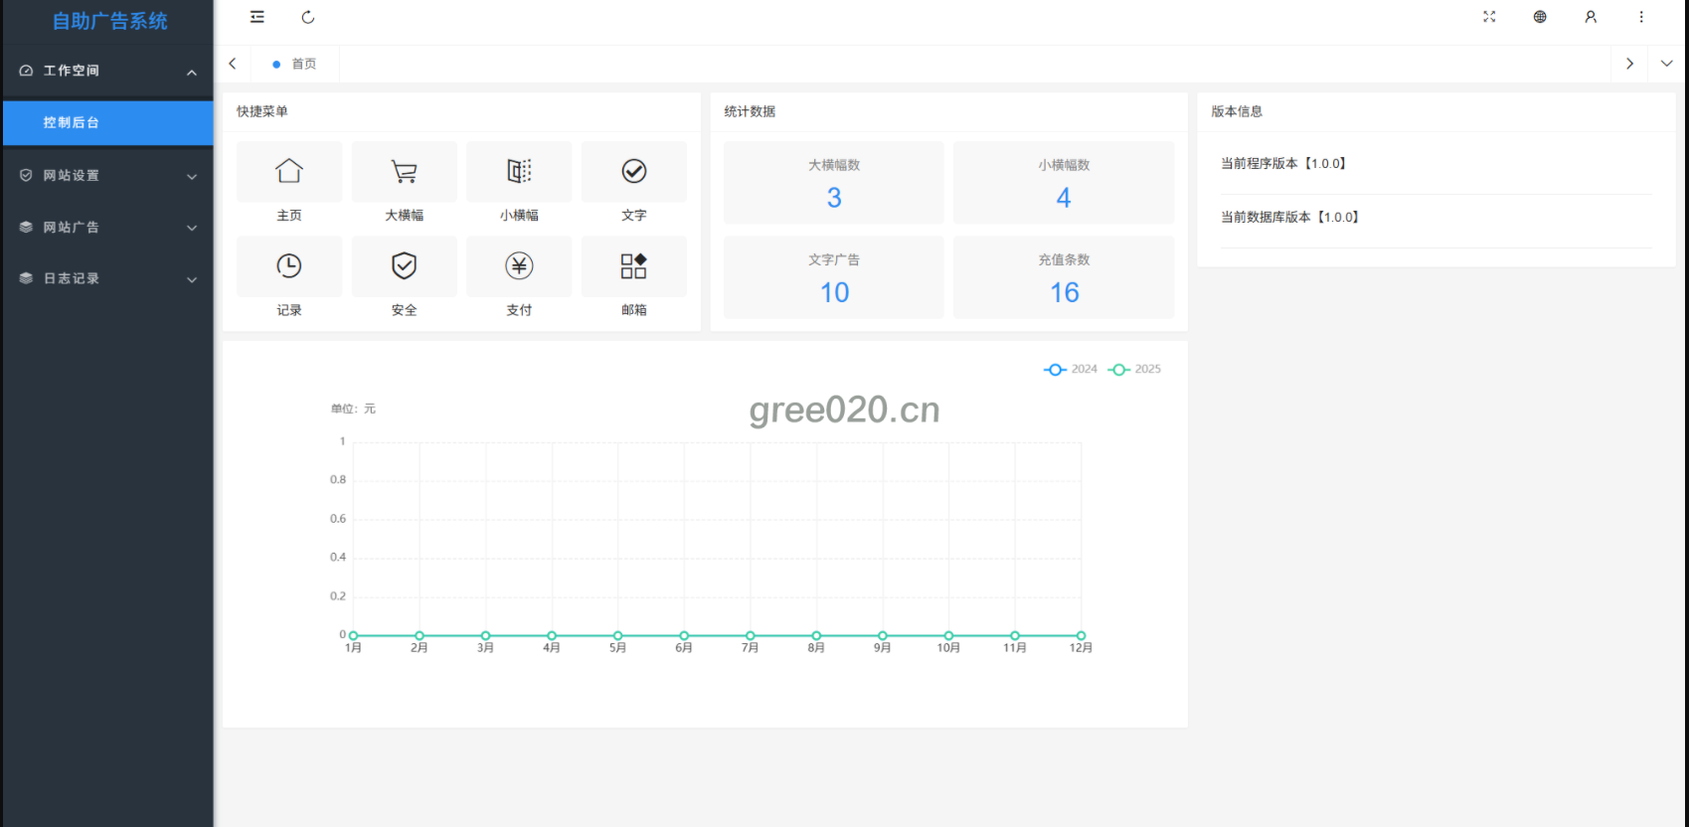
Task: Expand the 日志记录 sidebar menu
Action: (x=107, y=279)
